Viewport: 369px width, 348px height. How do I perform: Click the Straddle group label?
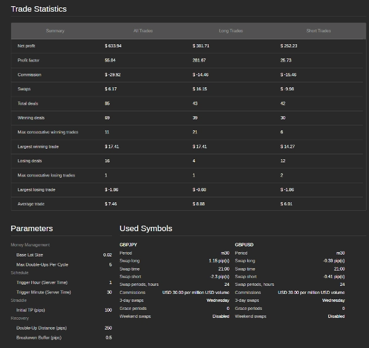(18, 301)
